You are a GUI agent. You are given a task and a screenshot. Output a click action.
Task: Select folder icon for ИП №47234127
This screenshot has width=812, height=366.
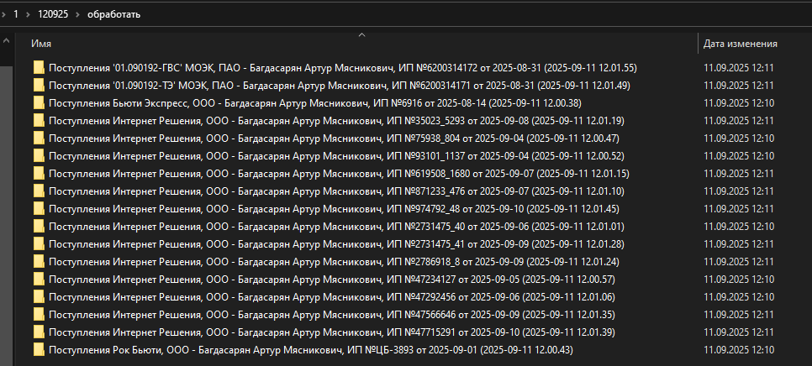(x=39, y=280)
